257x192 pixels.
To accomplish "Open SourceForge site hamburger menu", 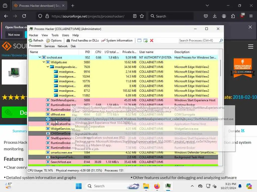I will pos(251,46).
